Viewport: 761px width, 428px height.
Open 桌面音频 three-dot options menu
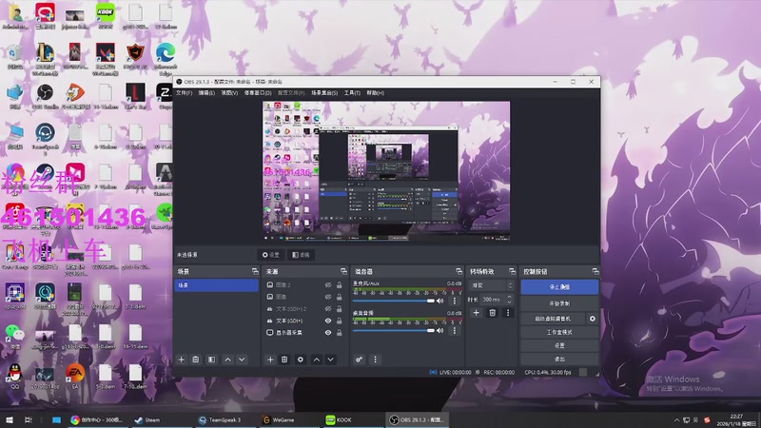(455, 330)
